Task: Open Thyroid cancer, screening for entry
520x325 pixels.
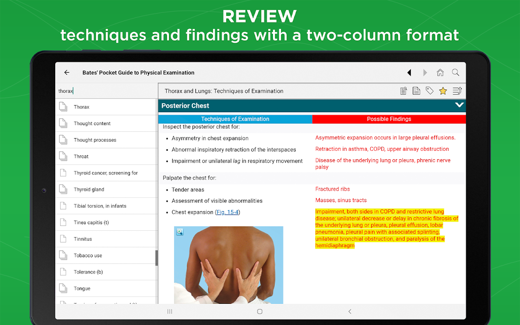Action: 106,173
